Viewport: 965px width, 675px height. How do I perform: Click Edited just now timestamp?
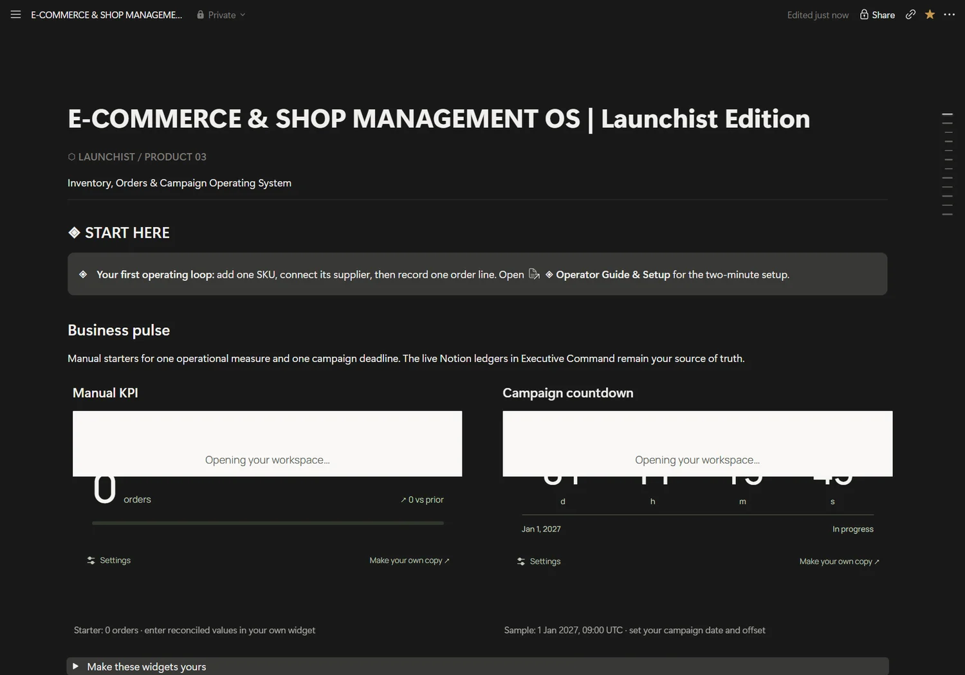(x=818, y=15)
